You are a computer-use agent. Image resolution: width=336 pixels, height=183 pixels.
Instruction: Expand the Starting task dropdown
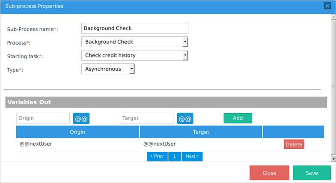click(x=134, y=55)
